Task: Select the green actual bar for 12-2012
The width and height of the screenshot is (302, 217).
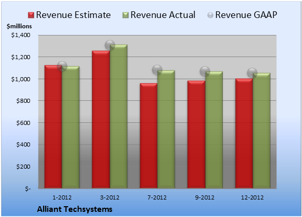Action: click(x=261, y=131)
